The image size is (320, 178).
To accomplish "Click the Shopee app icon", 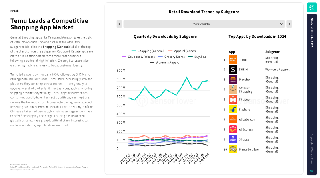I will click(233, 100).
